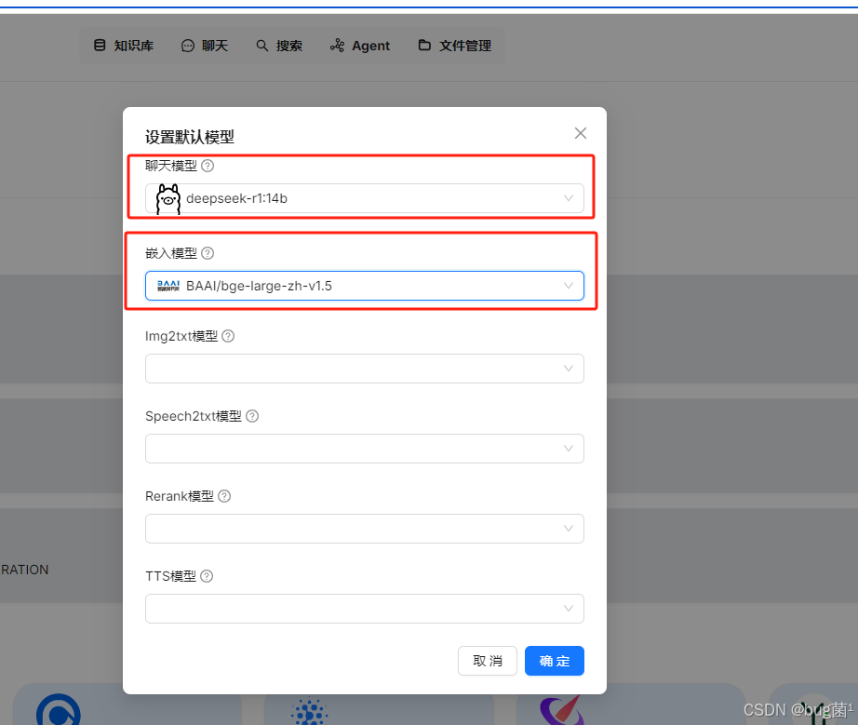The height and width of the screenshot is (725, 858).
Task: Open the Rerank模型 dropdown
Action: pyautogui.click(x=365, y=528)
